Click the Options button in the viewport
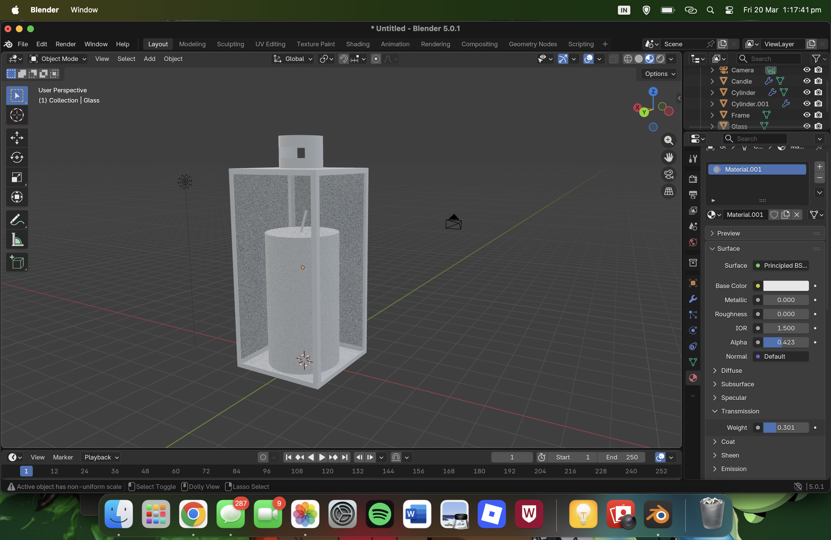Screen dimensions: 831x540 click(659, 74)
